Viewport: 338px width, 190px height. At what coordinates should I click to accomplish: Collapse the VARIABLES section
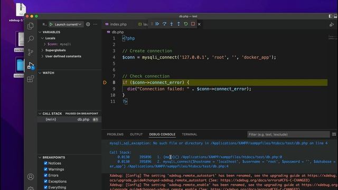51,32
